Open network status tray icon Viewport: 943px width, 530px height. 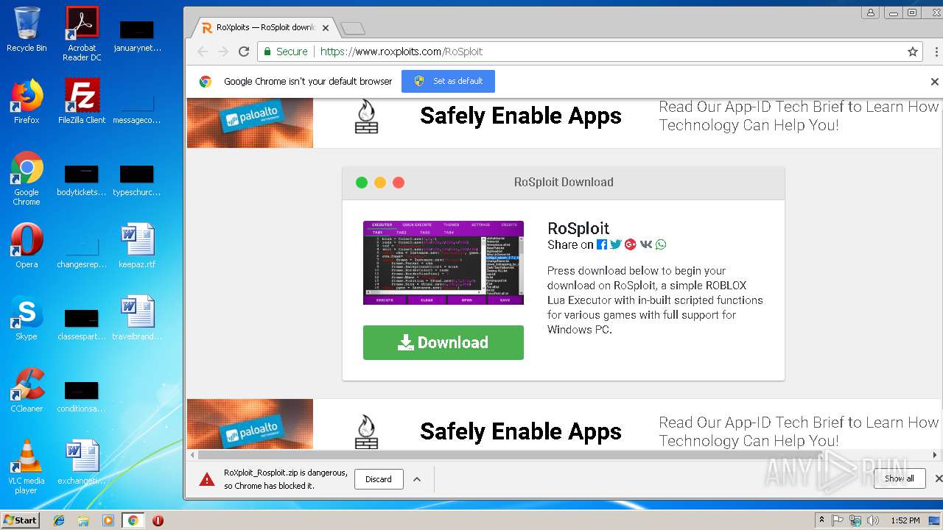coord(855,520)
